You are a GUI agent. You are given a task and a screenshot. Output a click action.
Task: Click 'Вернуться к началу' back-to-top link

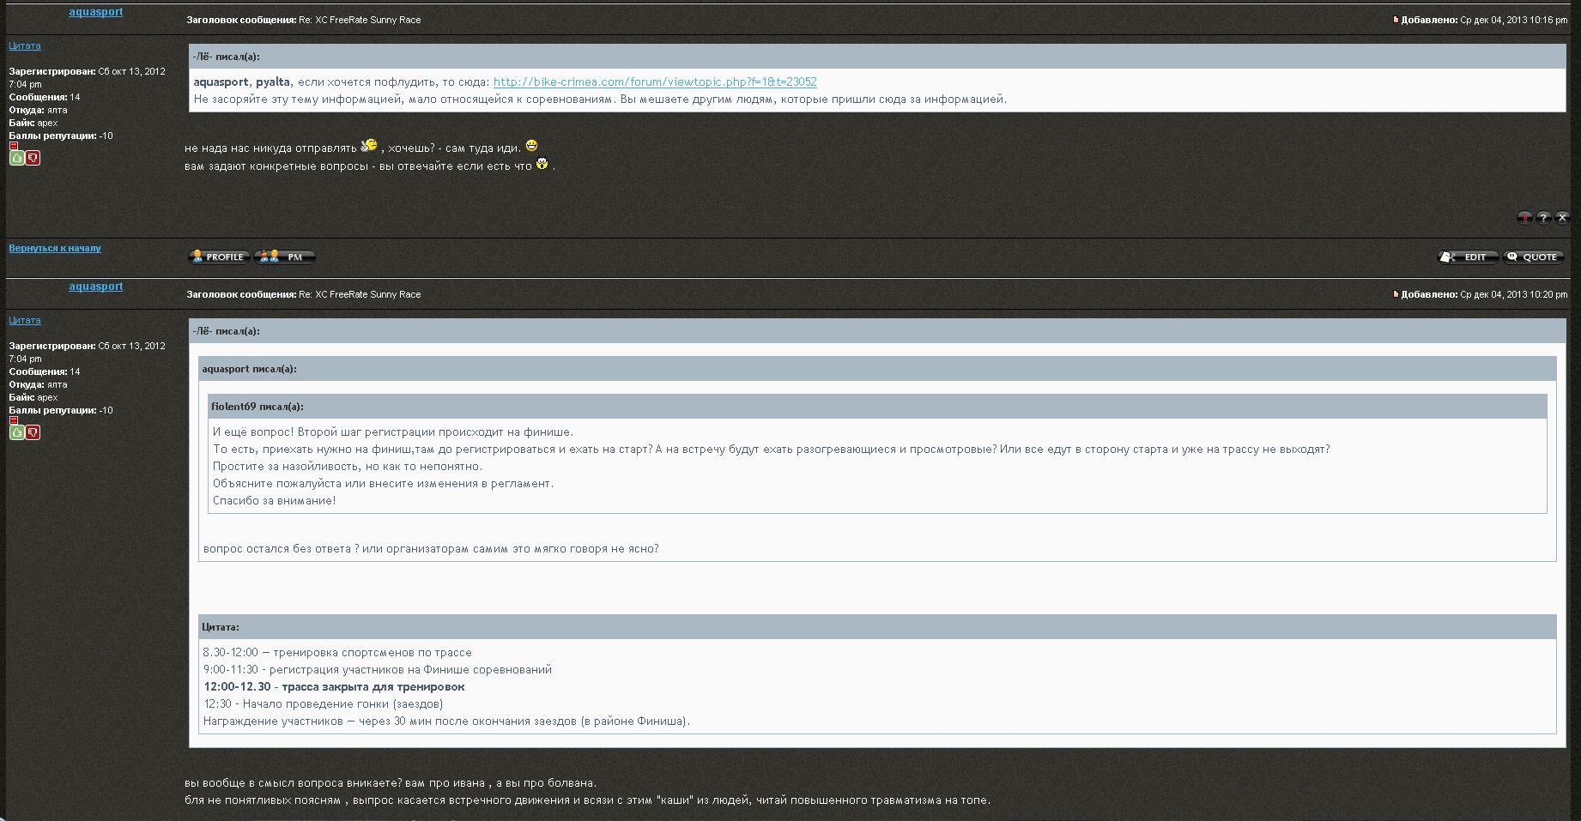coord(55,248)
